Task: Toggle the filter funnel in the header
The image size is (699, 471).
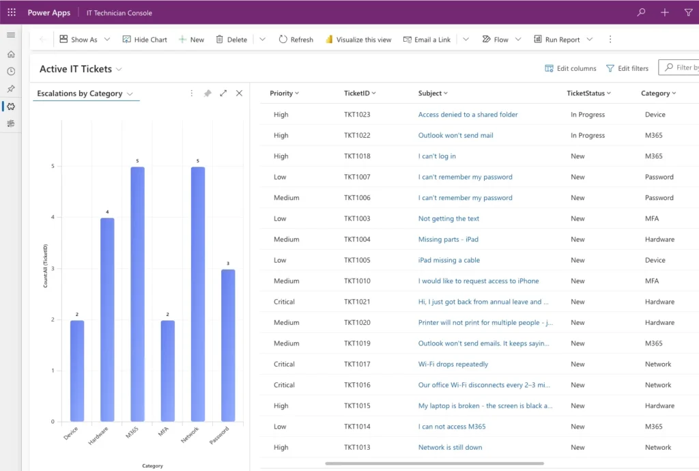Action: click(x=688, y=12)
